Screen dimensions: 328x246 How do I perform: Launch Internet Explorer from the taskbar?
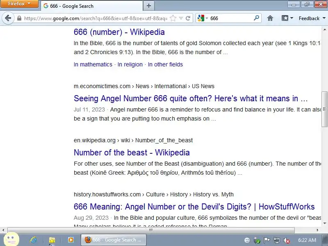tap(33, 240)
